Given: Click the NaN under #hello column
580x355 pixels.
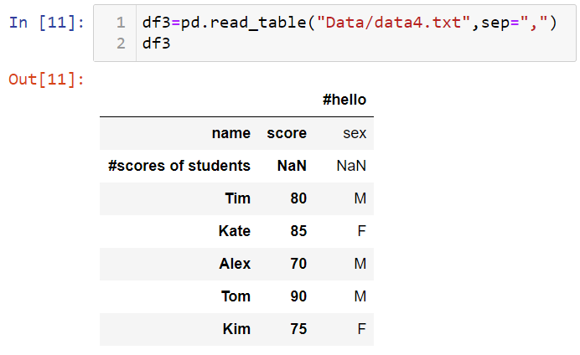Looking at the screenshot, I should click(x=351, y=166).
